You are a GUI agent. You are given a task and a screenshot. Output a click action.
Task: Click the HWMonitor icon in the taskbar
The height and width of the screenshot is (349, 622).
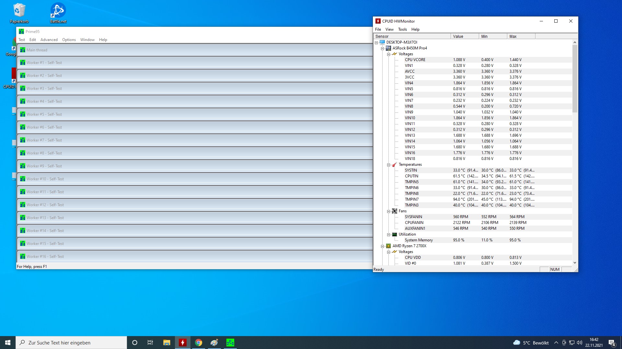coord(183,343)
